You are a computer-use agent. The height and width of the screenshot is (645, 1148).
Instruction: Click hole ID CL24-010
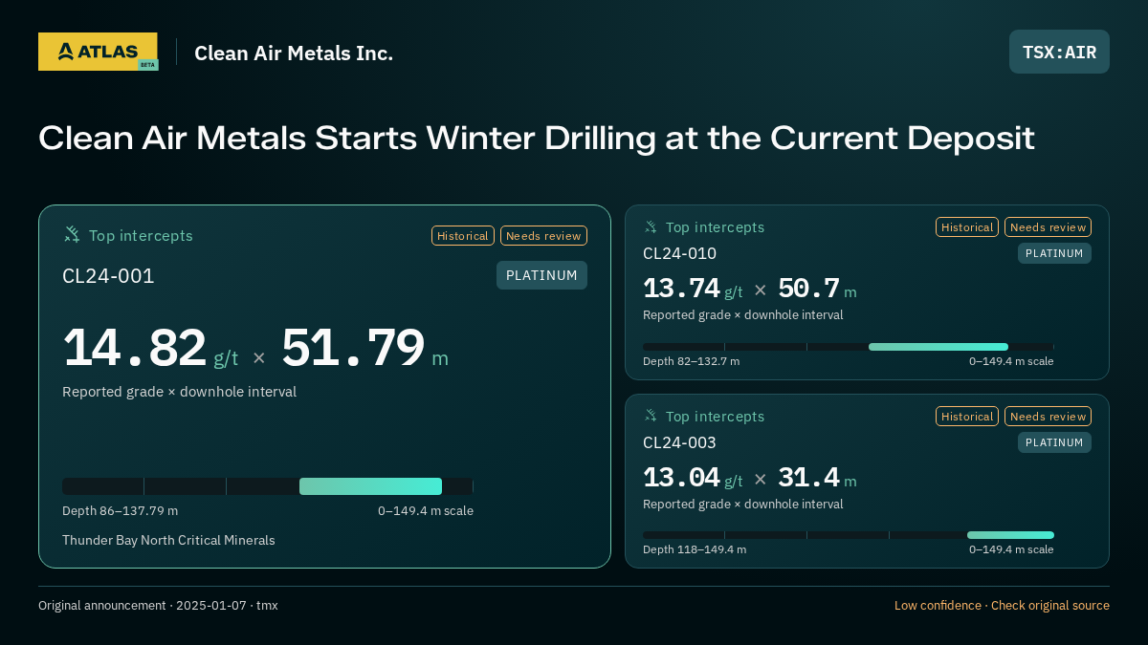679,253
